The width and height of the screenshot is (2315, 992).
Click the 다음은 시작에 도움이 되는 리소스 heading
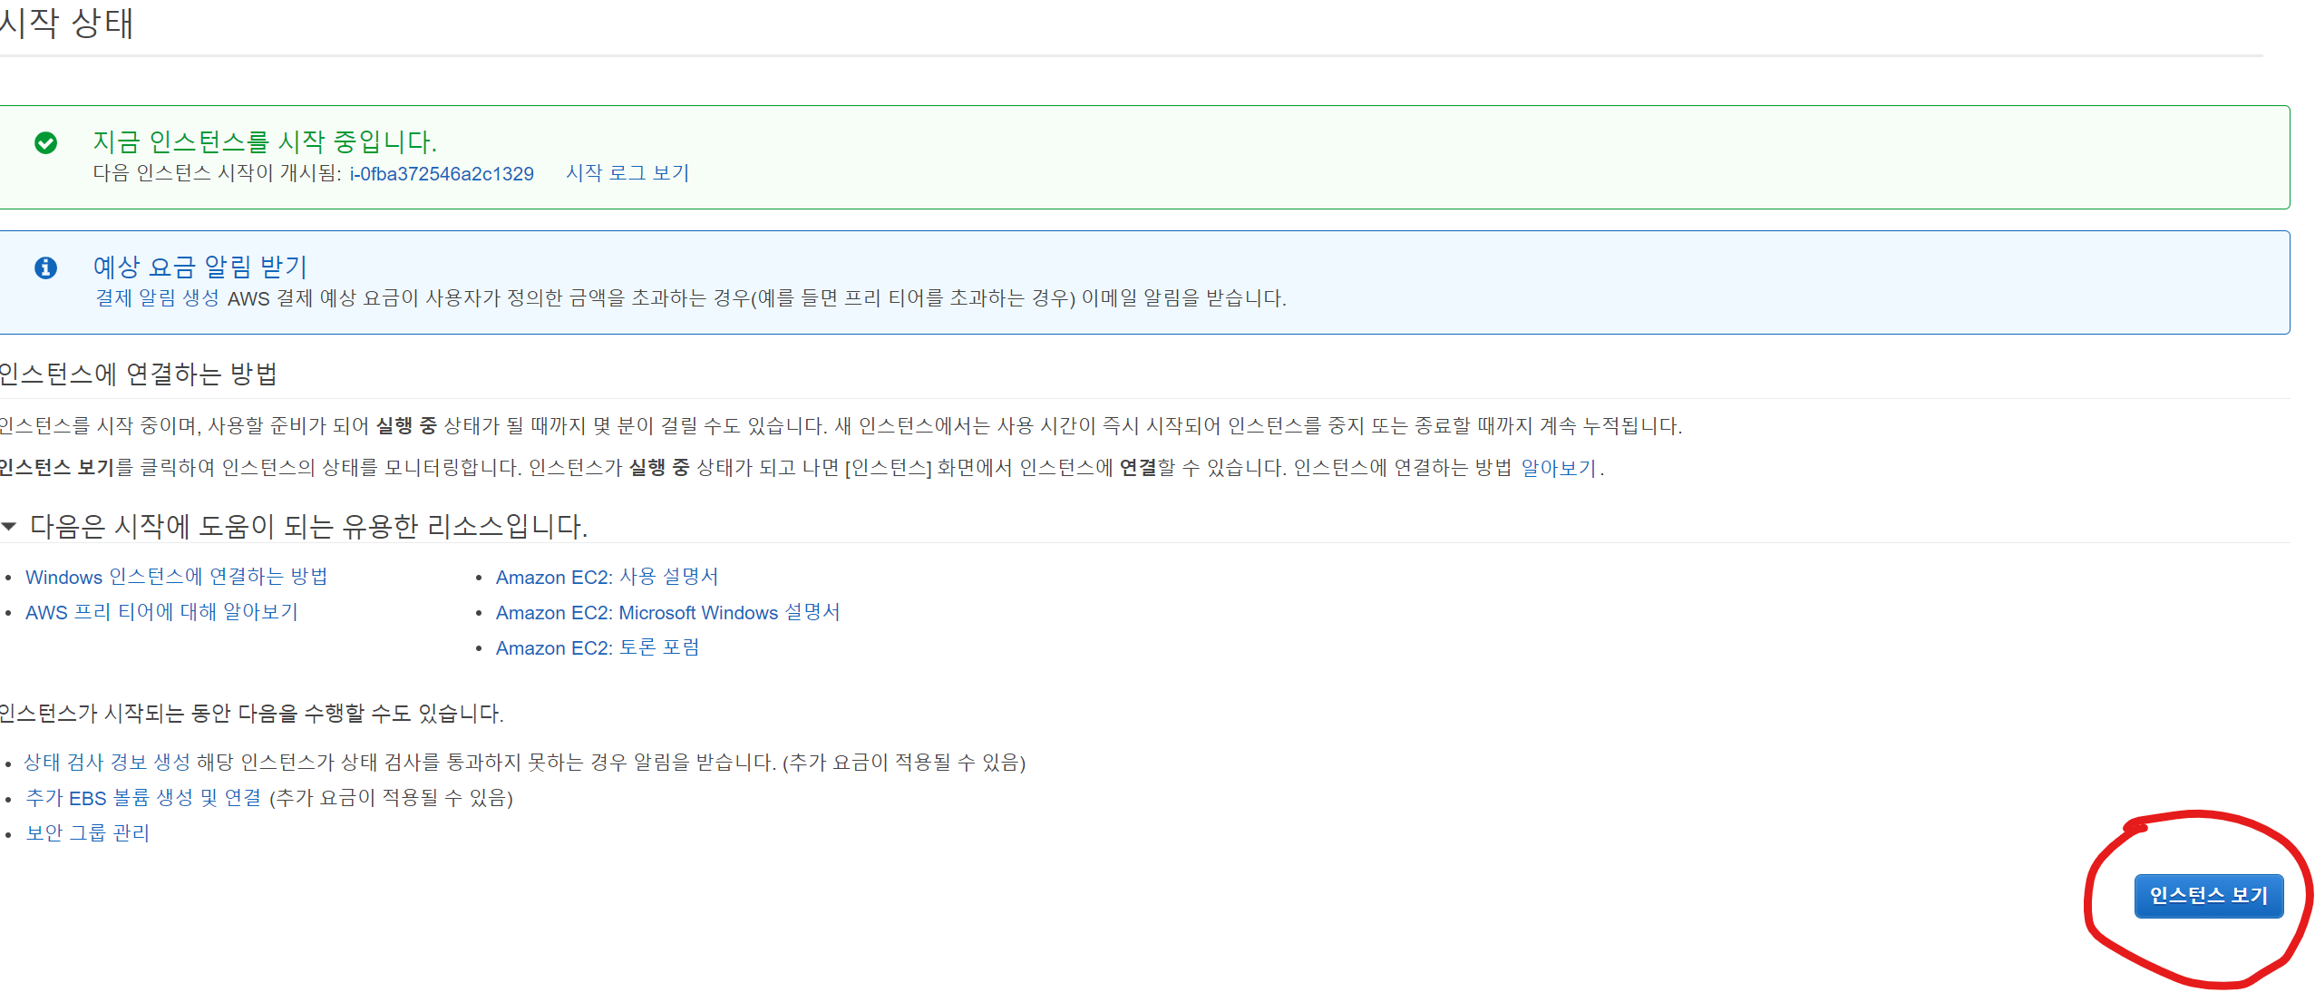coord(308,526)
